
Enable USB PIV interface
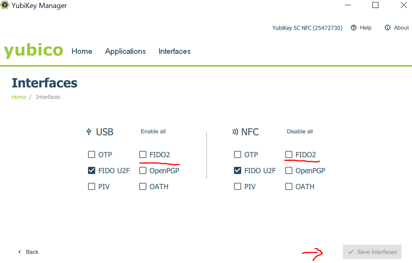coord(92,186)
